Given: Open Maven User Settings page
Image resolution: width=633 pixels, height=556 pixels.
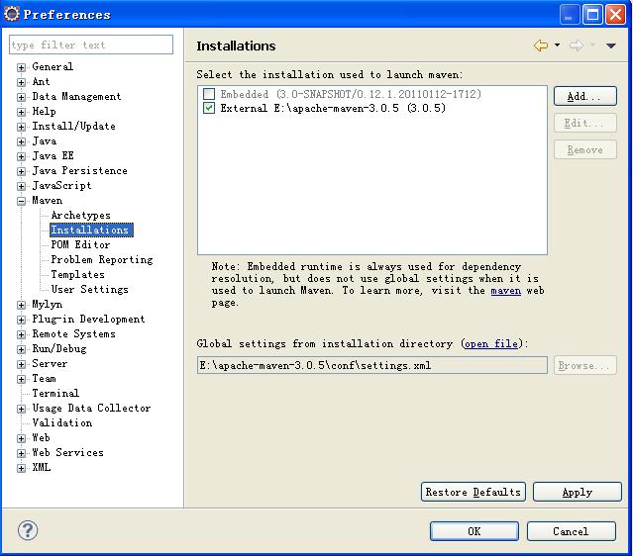Looking at the screenshot, I should click(89, 290).
